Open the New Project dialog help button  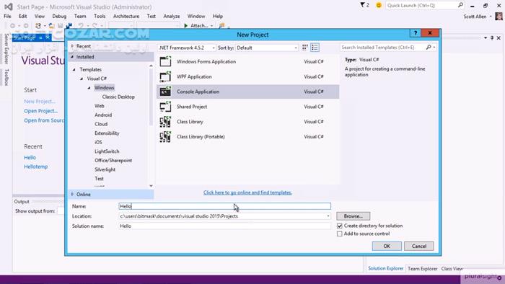pos(415,33)
